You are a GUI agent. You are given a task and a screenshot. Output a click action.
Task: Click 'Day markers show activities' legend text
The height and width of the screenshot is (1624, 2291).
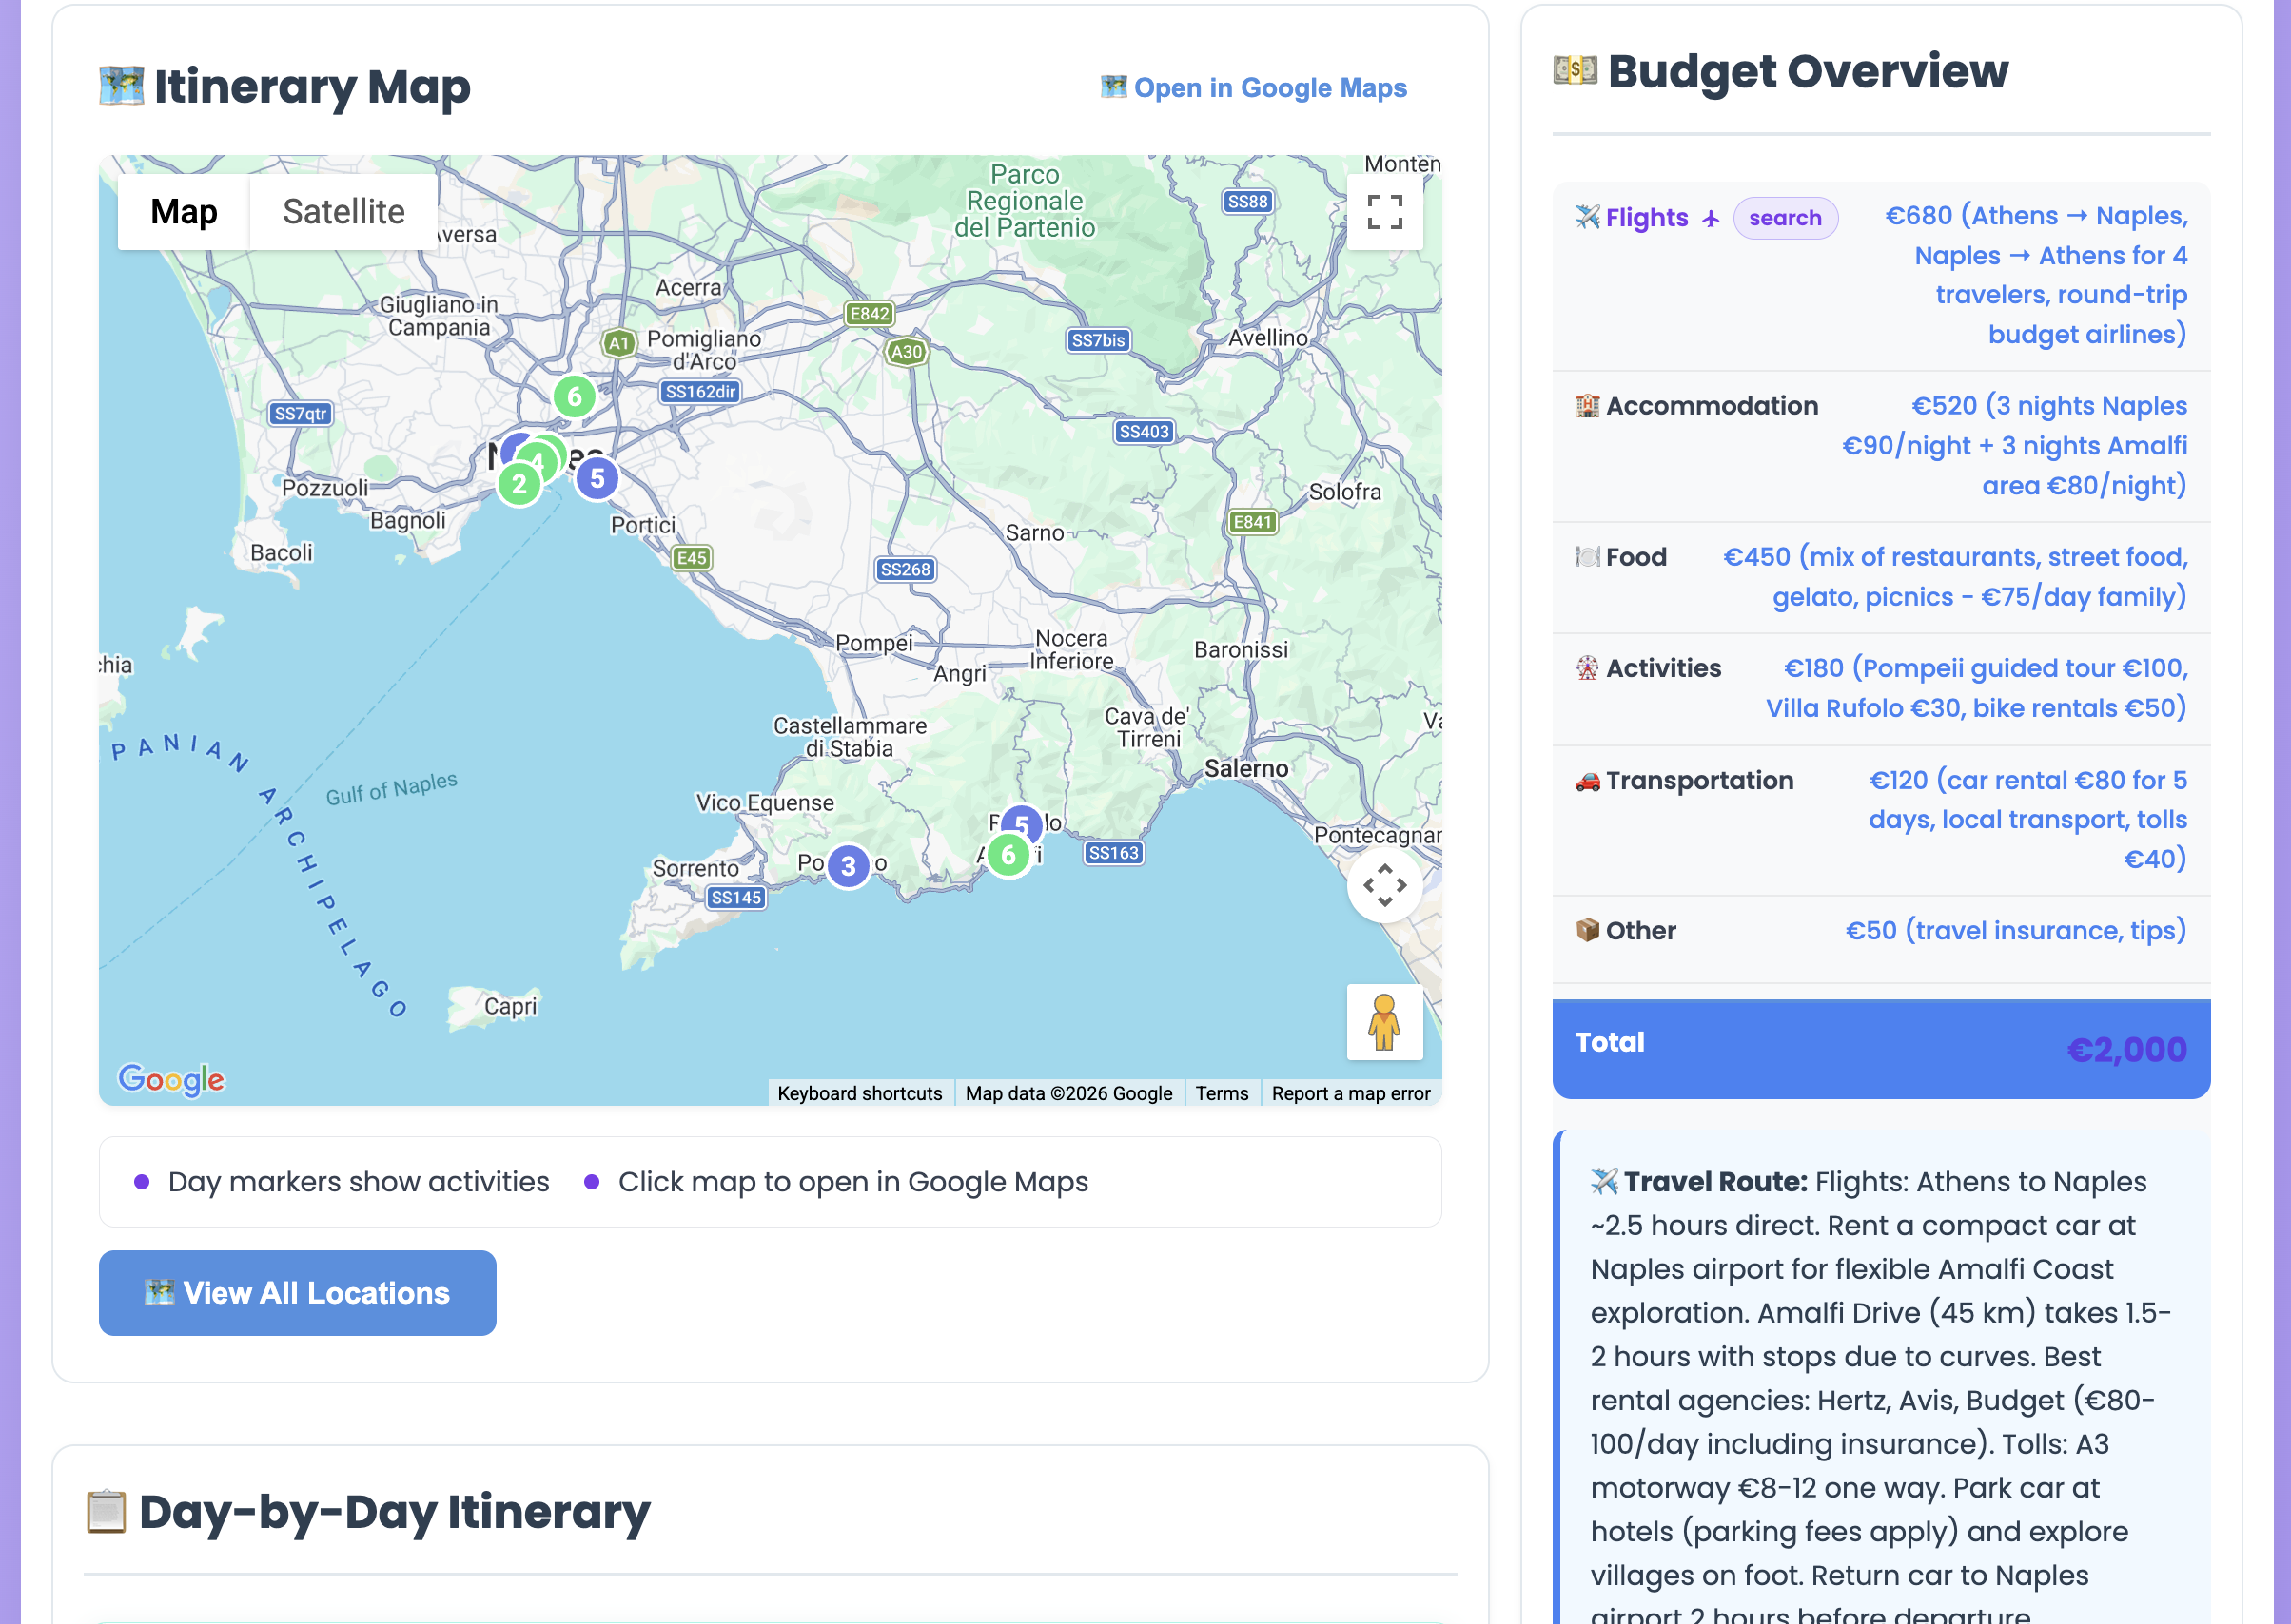tap(358, 1182)
